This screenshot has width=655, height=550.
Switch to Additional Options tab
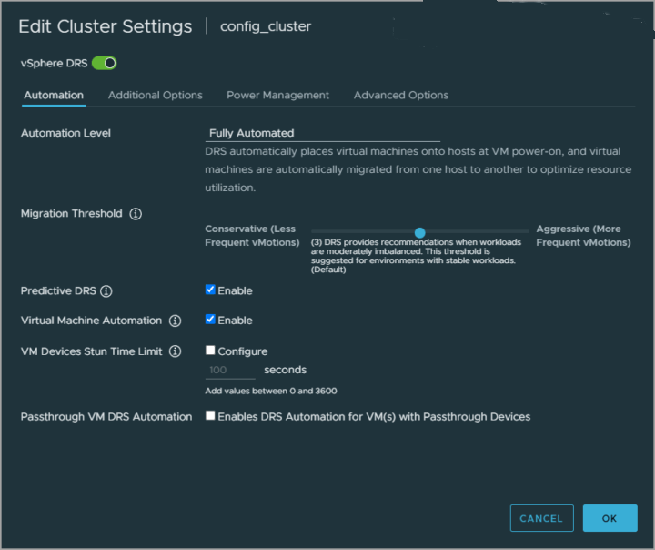156,96
